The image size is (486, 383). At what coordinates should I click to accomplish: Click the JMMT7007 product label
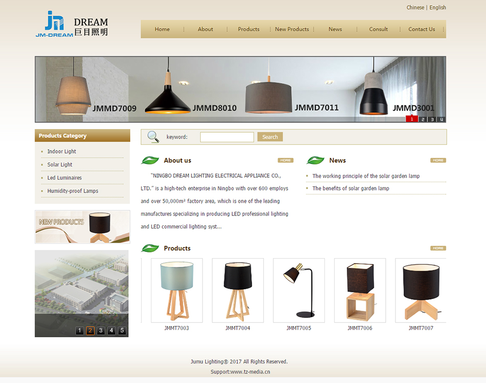[x=421, y=328]
